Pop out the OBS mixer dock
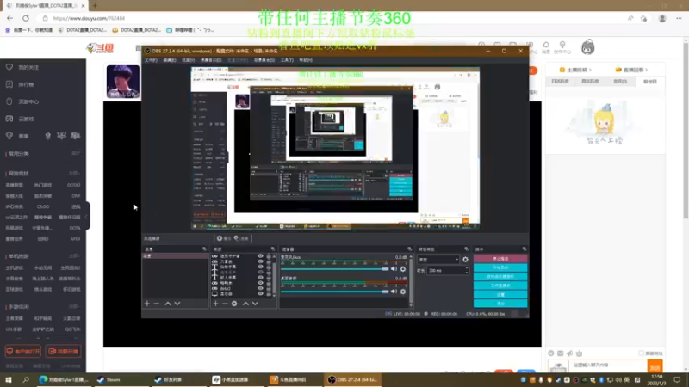 (x=410, y=249)
